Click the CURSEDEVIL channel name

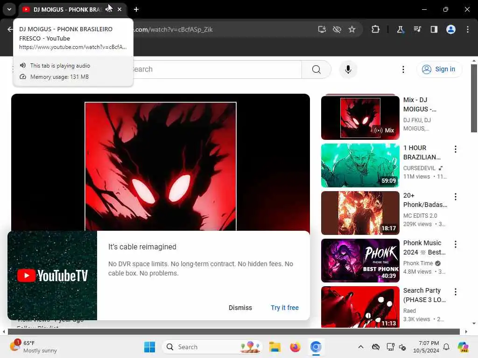coord(419,168)
